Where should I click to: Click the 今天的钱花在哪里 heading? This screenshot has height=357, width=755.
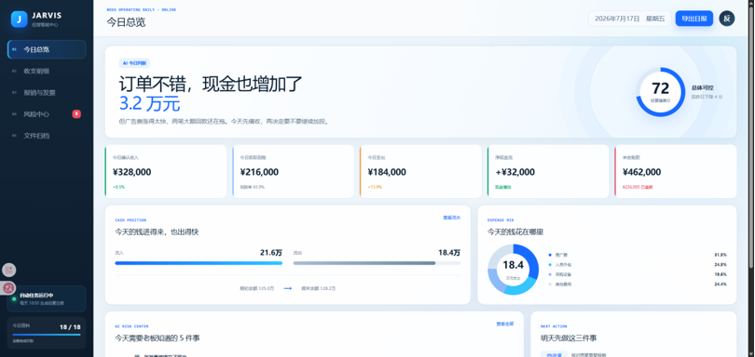pos(515,232)
